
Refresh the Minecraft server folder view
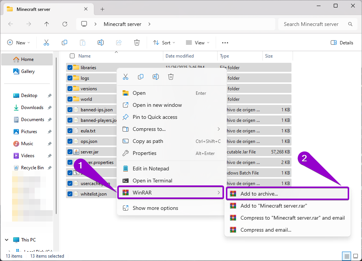click(64, 24)
